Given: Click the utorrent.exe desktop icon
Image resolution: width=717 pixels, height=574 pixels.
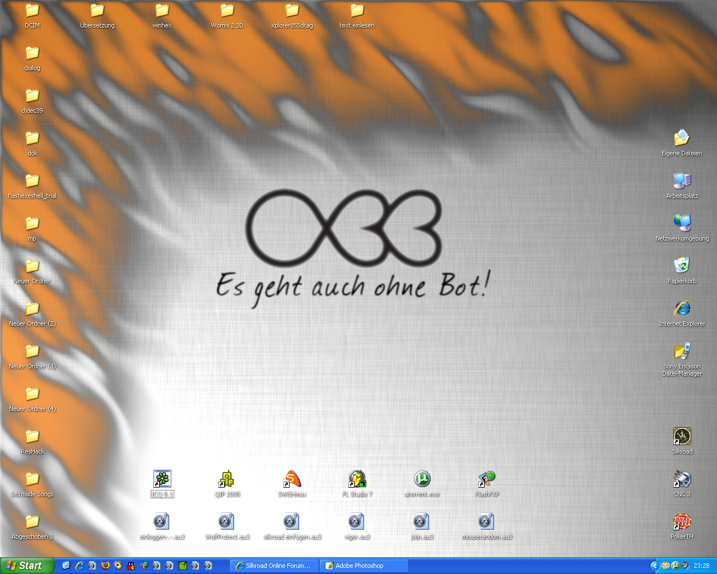Looking at the screenshot, I should click(422, 479).
